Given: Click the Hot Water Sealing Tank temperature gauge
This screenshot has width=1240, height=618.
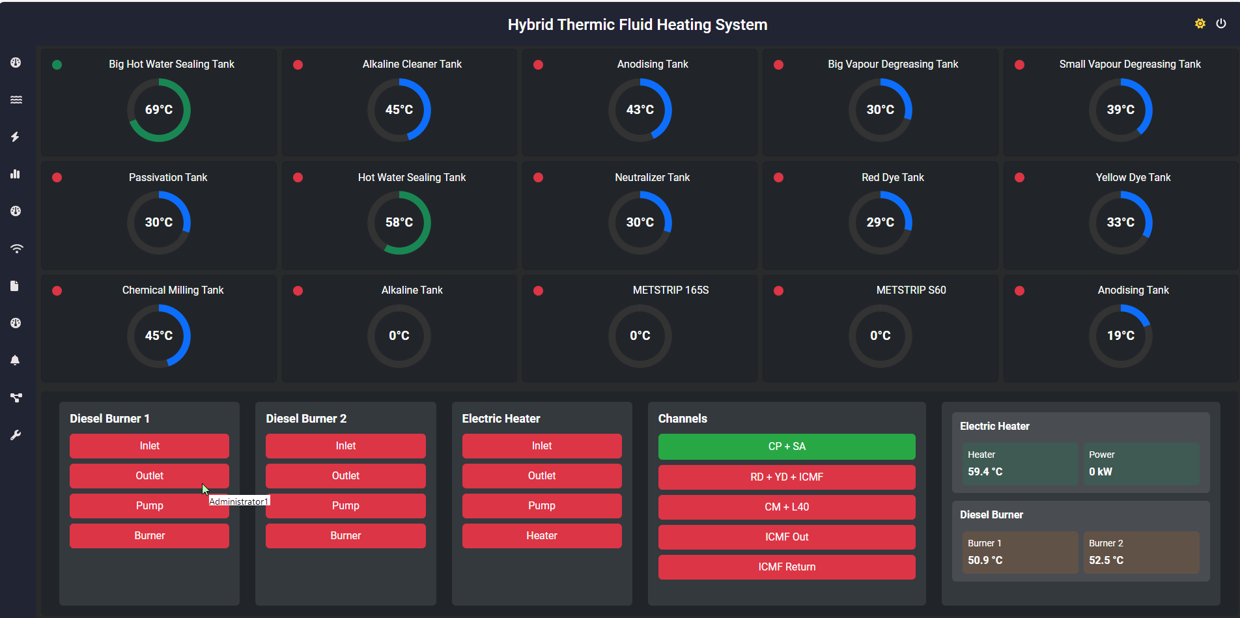Looking at the screenshot, I should (399, 222).
